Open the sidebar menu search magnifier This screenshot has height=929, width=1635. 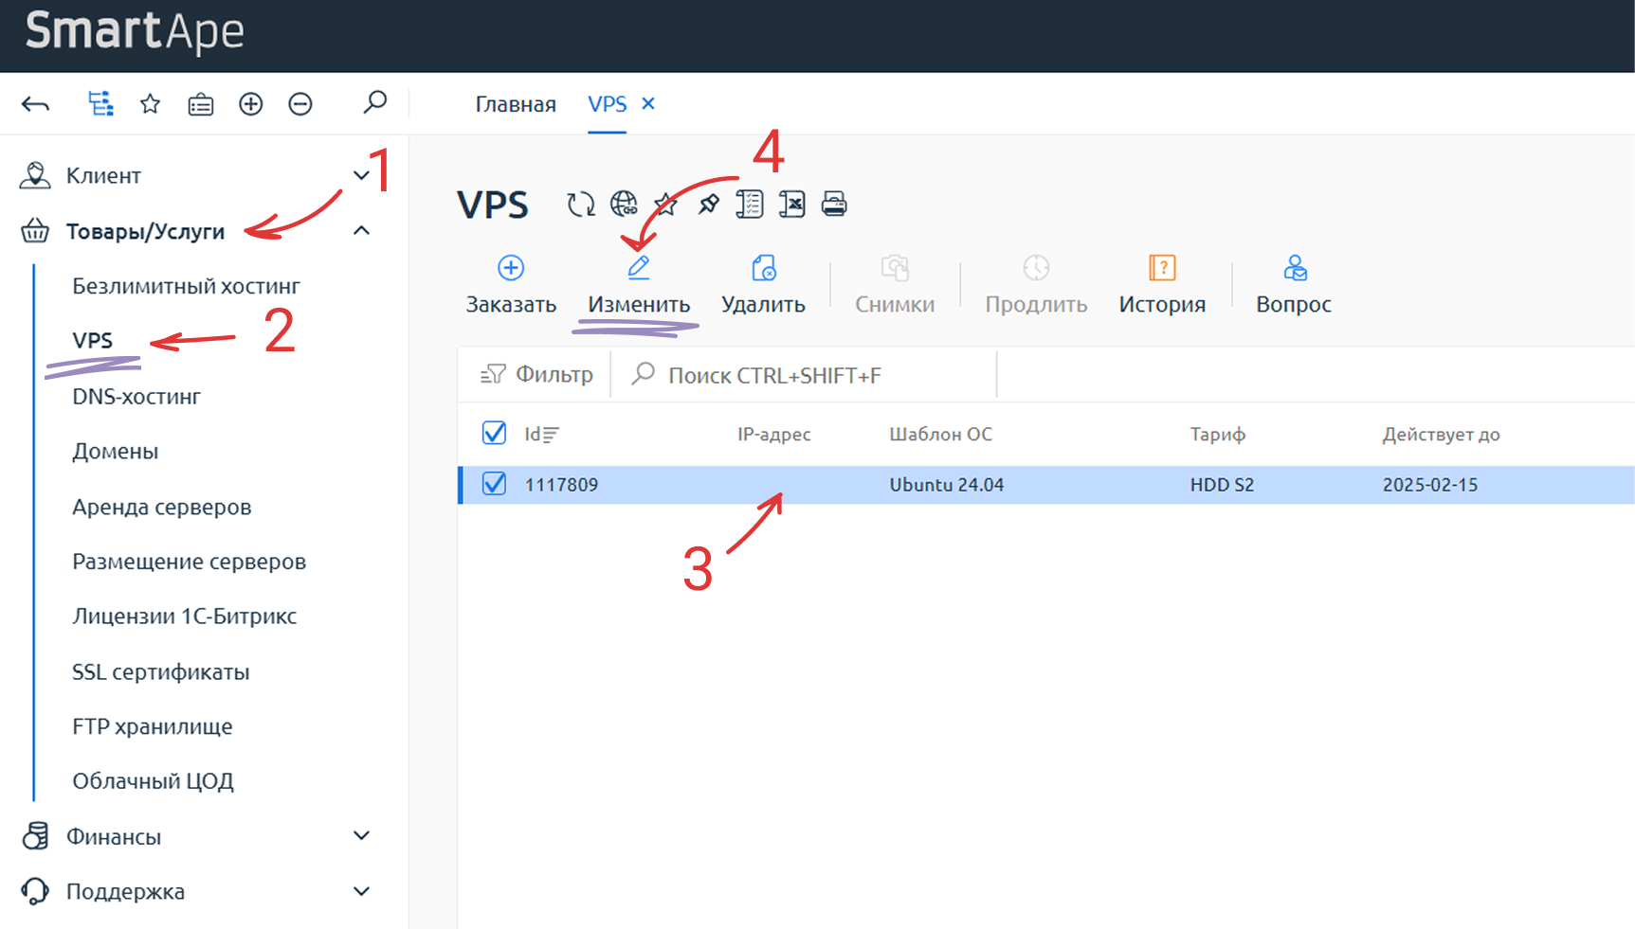pyautogui.click(x=375, y=101)
